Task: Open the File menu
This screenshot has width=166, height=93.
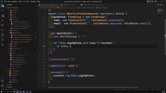Action: tap(5, 2)
